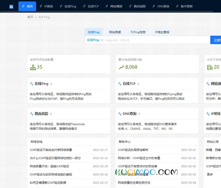Click the trend arrow icon next to 8,068
Viewport: 221px width, 188px height.
[x=121, y=67]
